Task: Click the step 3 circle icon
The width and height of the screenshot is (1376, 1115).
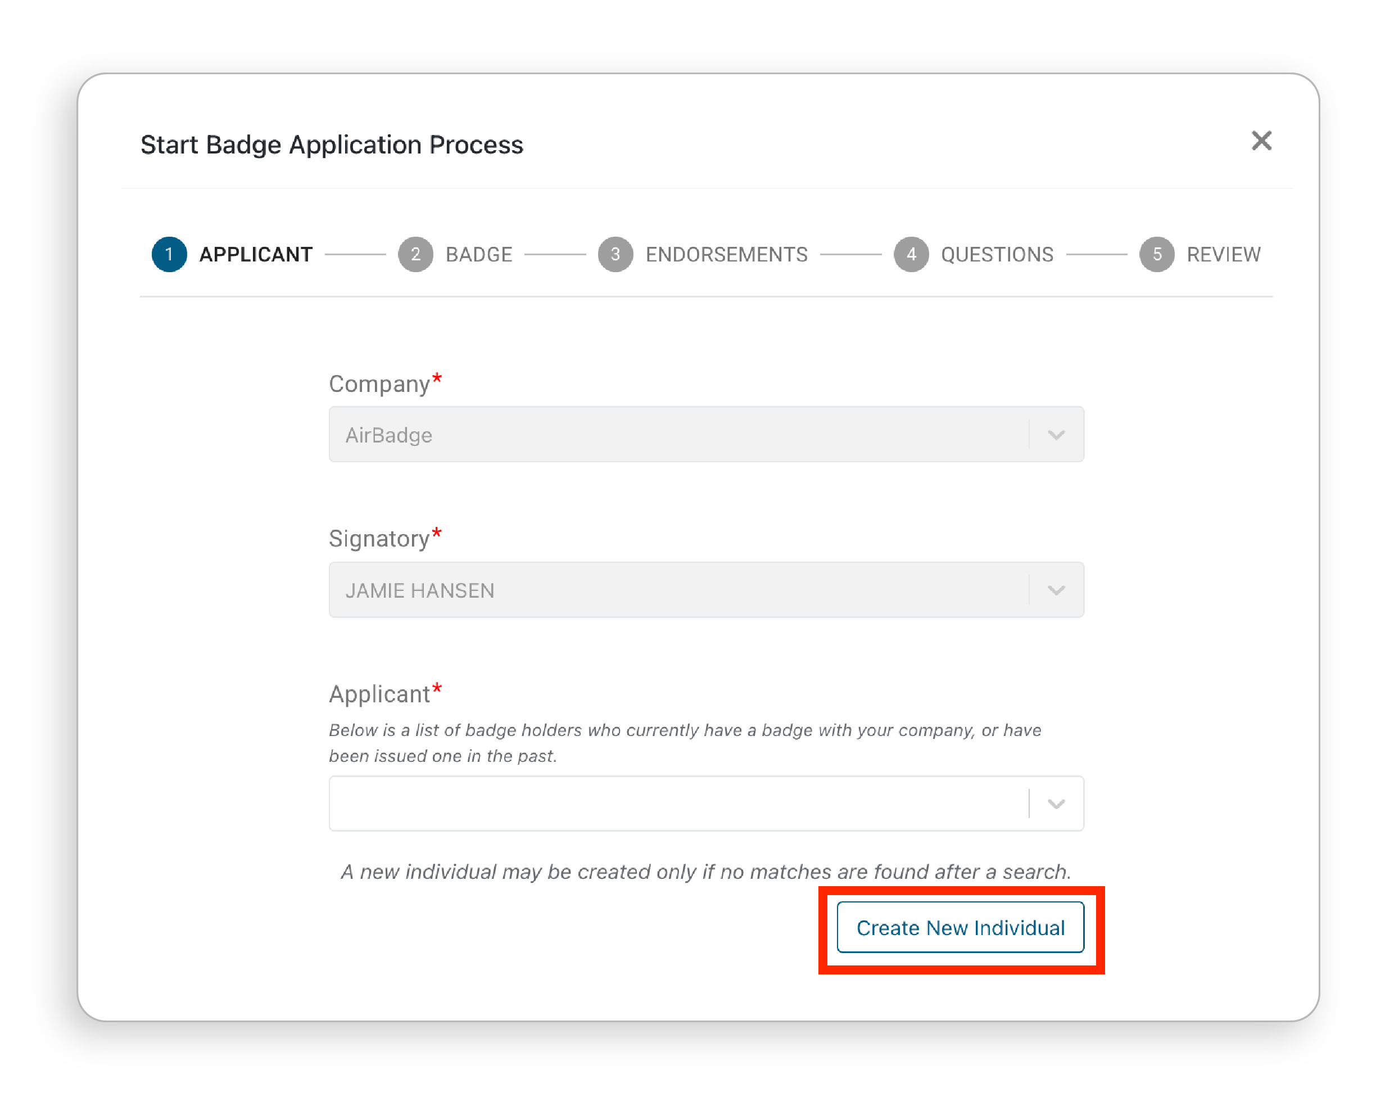Action: coord(615,254)
